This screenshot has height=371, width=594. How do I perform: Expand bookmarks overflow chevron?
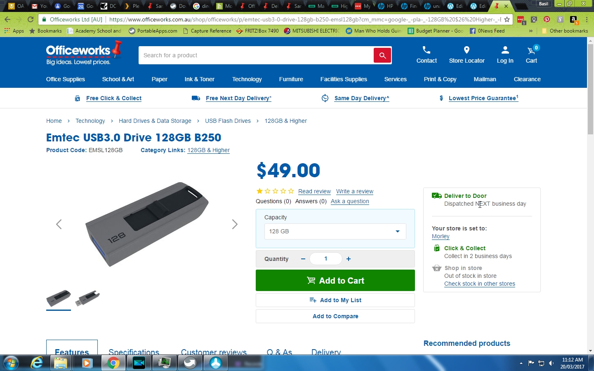530,31
